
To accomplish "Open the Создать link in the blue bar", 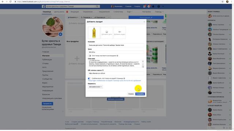I will pyautogui.click(x=137, y=7).
